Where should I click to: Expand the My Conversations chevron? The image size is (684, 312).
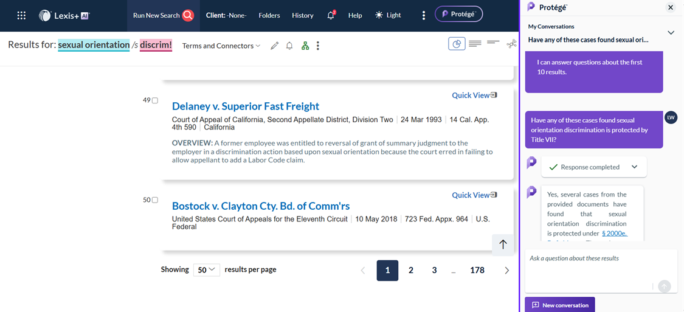pos(671,33)
